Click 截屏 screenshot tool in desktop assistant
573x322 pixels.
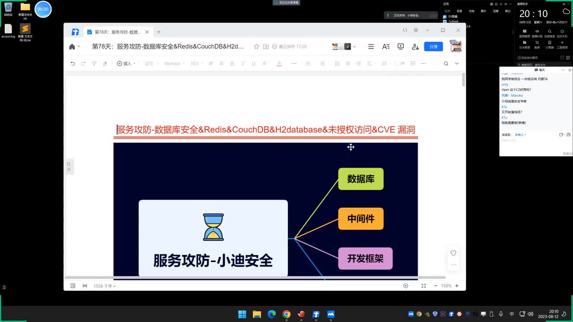pyautogui.click(x=537, y=45)
